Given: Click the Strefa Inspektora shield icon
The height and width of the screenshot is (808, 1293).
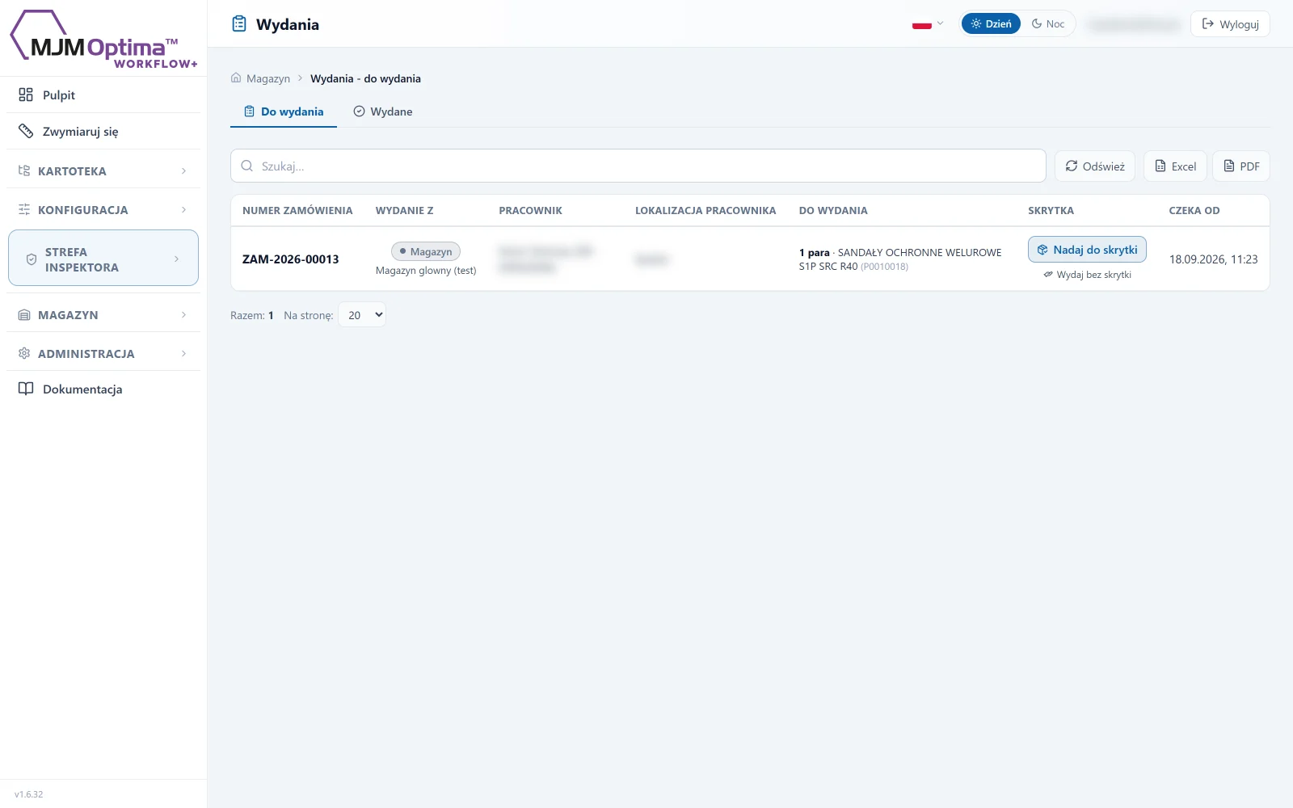Looking at the screenshot, I should (x=32, y=259).
